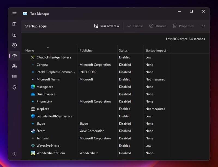The image size is (218, 167).
Task: Open the Services page icon
Action: click(x=14, y=87)
